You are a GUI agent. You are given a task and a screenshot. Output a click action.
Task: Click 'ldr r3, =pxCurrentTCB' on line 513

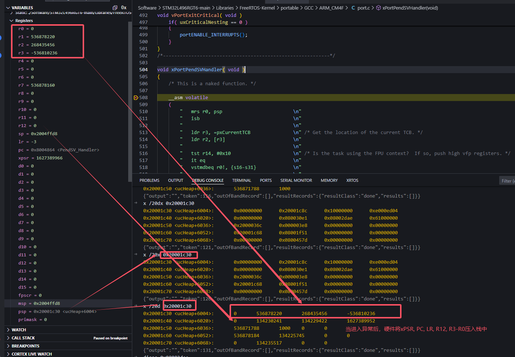point(221,133)
